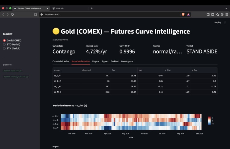Toggle the browser sidebar panel icon
This screenshot has height=149, width=230.
click(208, 15)
